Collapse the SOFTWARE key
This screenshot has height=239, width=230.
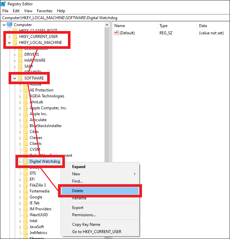(14, 78)
